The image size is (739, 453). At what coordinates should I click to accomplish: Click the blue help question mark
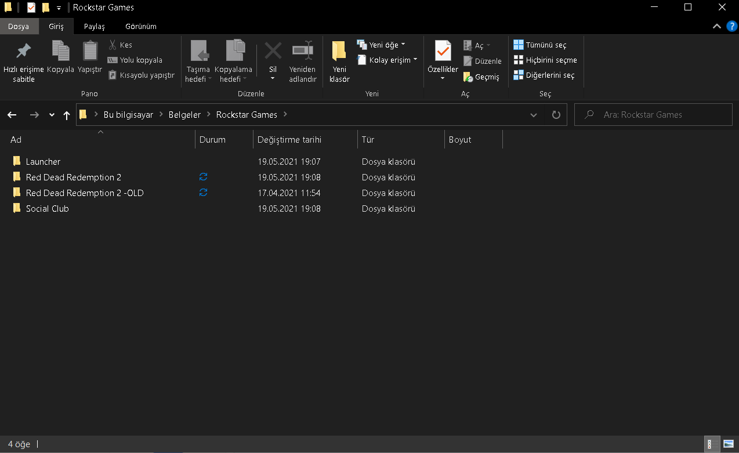click(732, 26)
